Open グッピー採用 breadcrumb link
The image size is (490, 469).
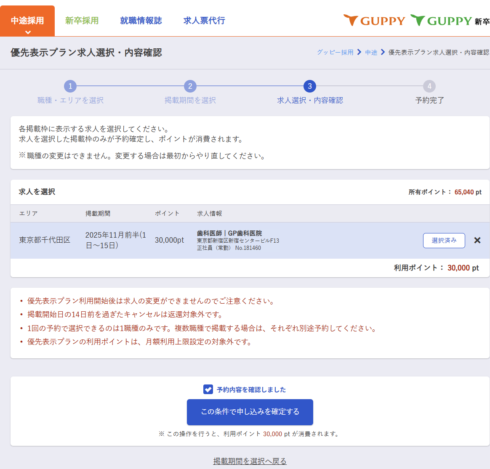tap(335, 53)
